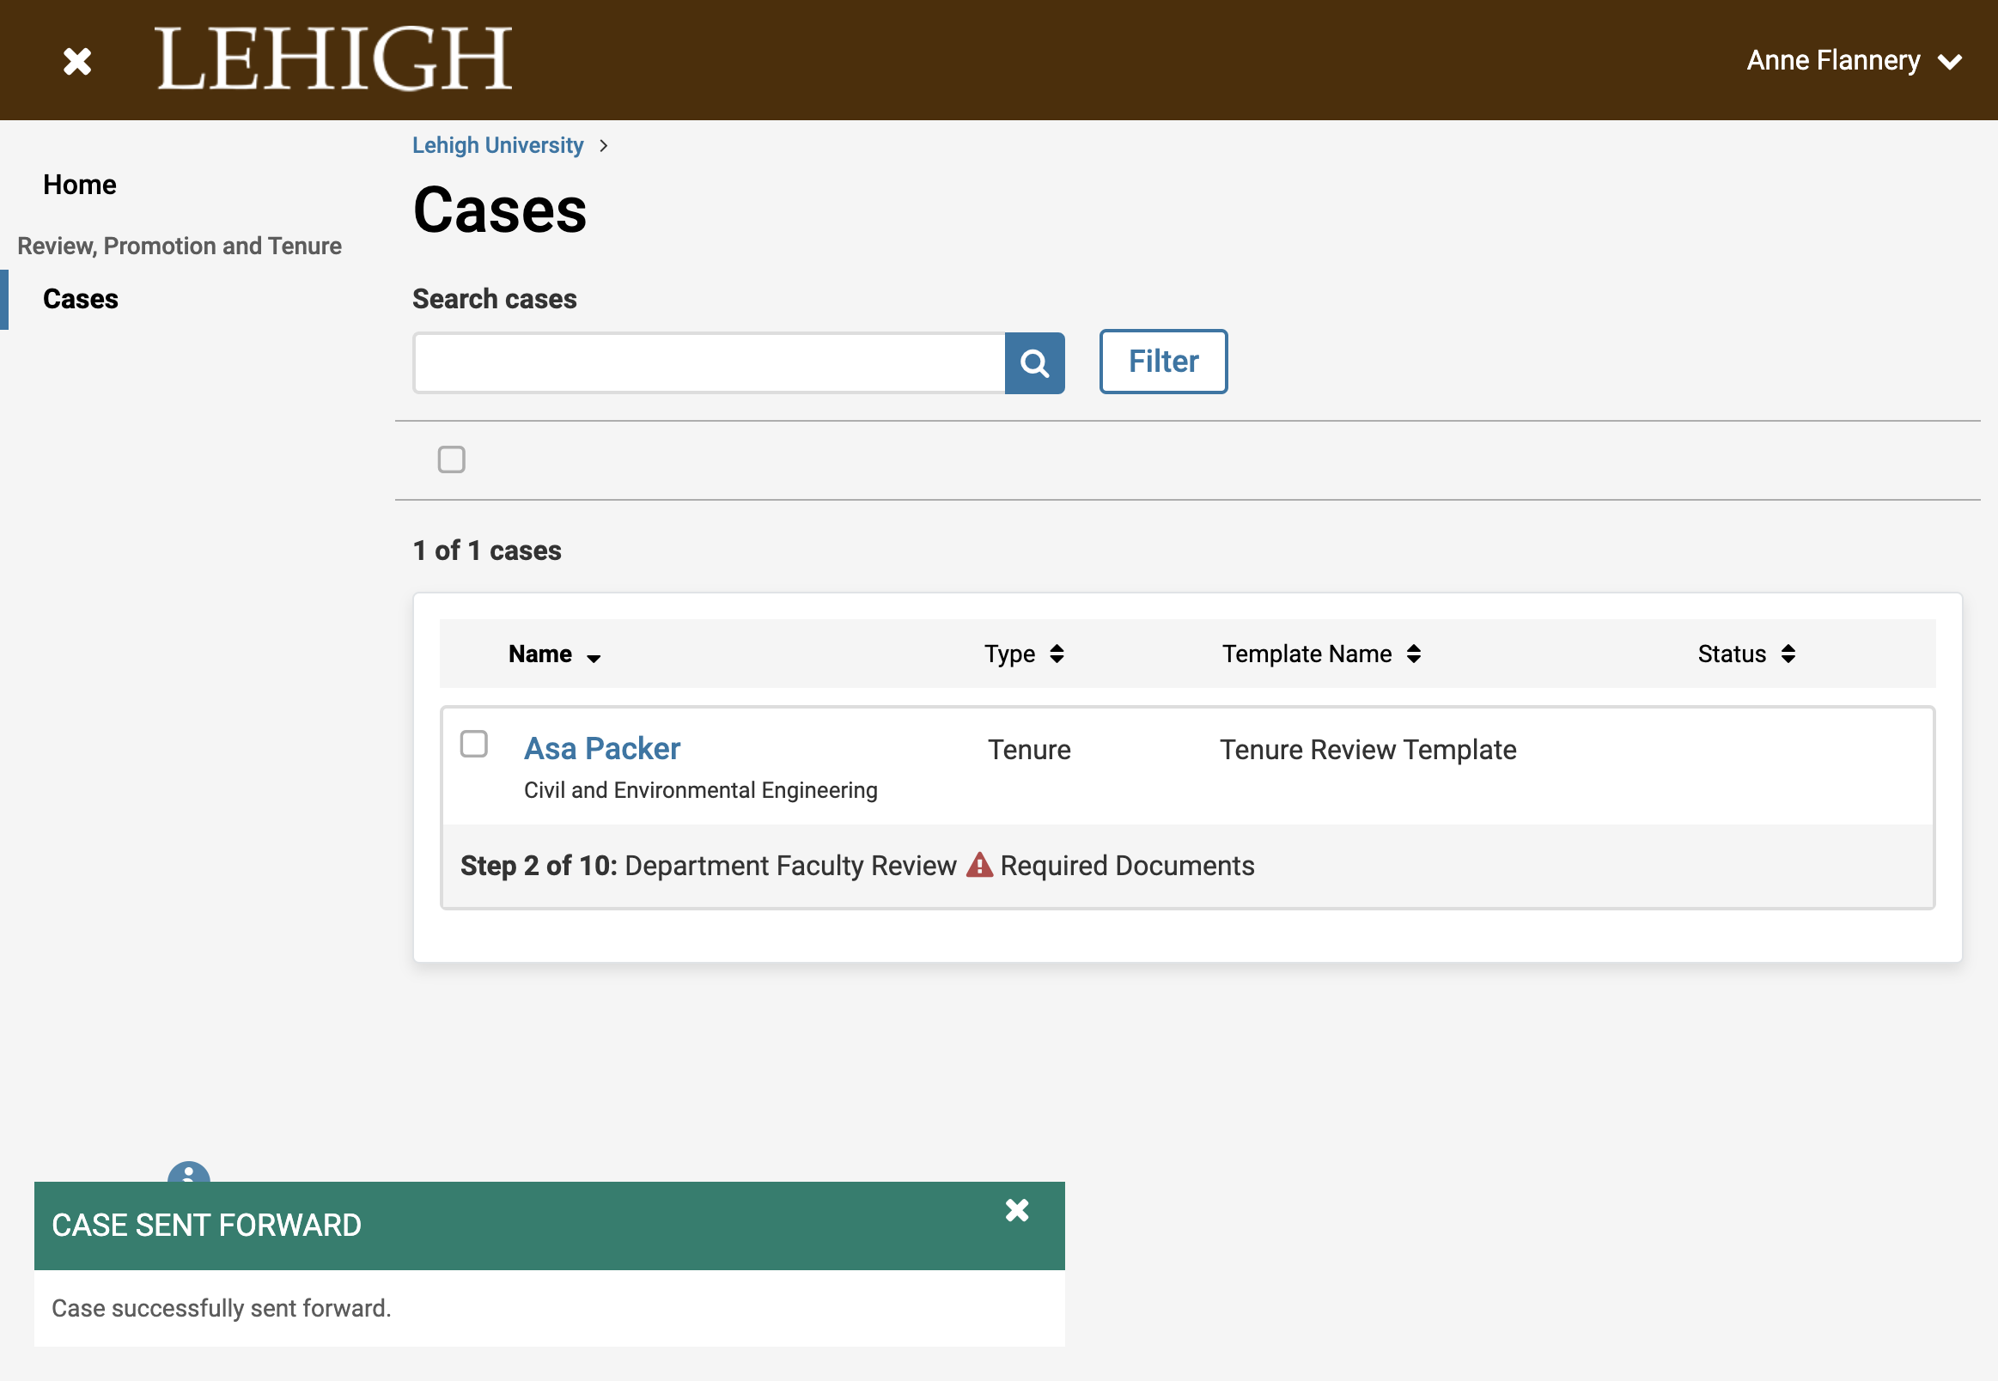The width and height of the screenshot is (1998, 1381).
Task: Select Cases in the sidebar
Action: pyautogui.click(x=81, y=299)
